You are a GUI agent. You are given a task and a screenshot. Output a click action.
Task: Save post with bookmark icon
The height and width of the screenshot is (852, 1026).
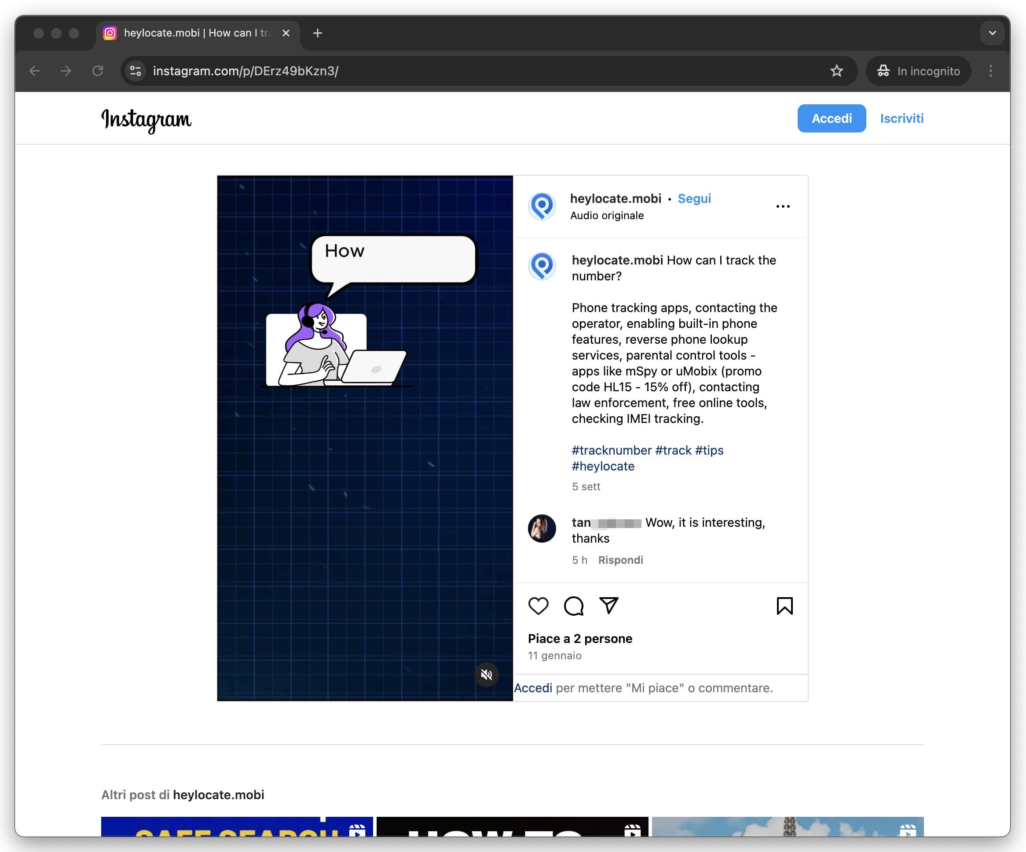tap(784, 606)
